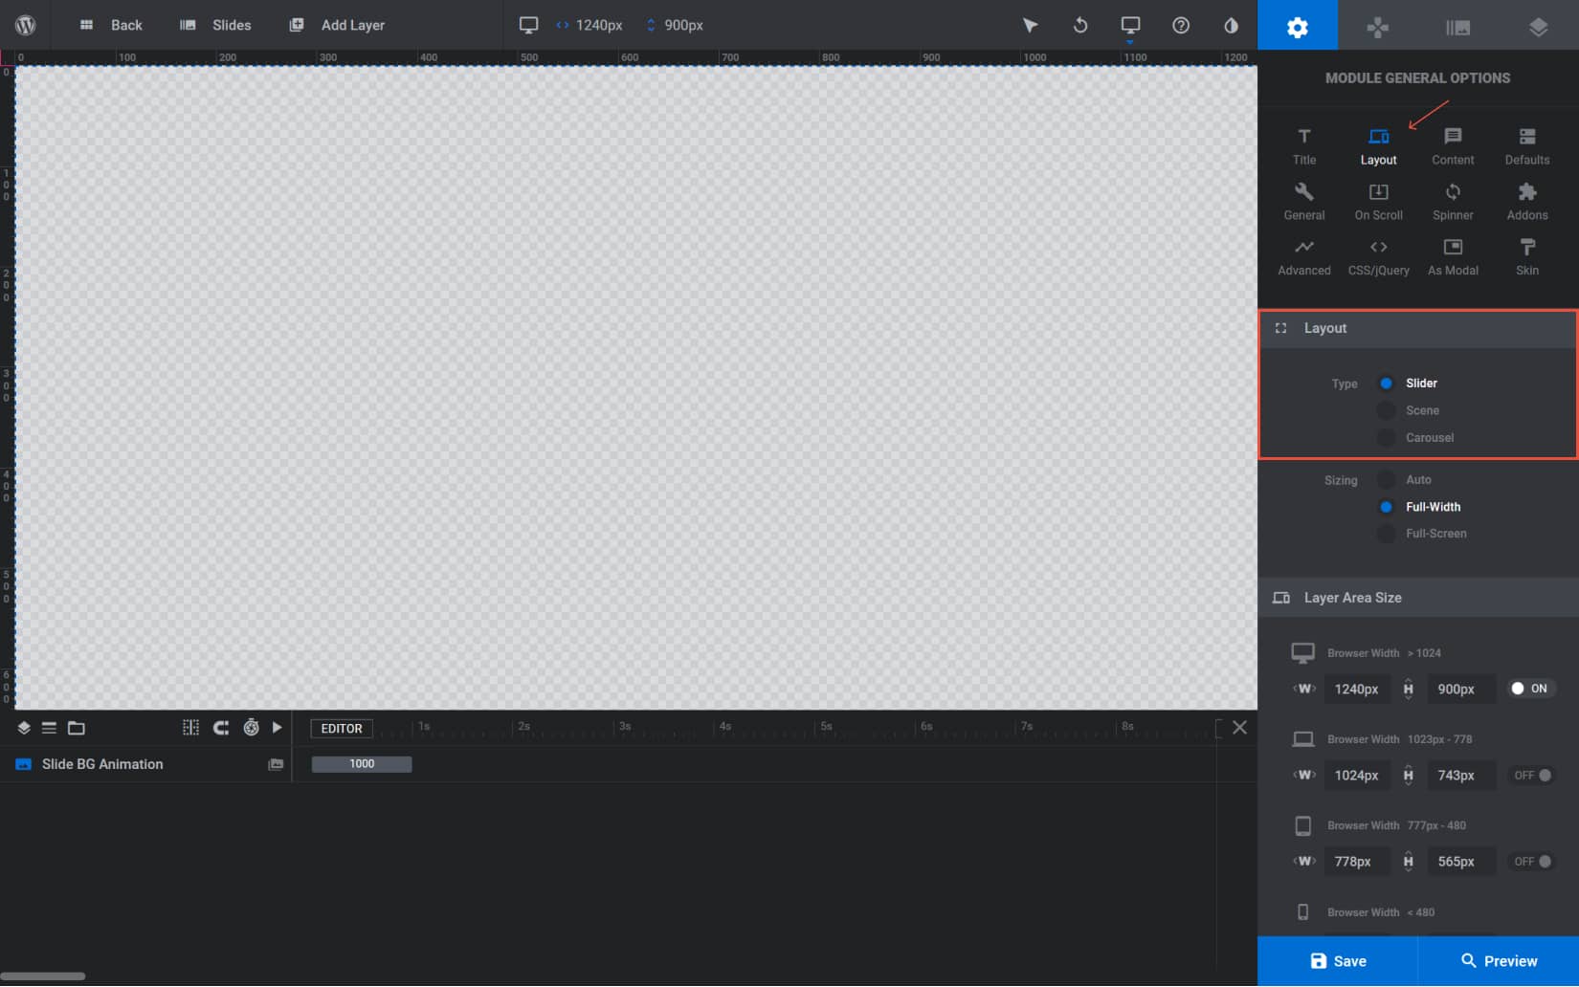The width and height of the screenshot is (1579, 987).
Task: Switch to the EDITOR timeline mode
Action: coord(342,728)
